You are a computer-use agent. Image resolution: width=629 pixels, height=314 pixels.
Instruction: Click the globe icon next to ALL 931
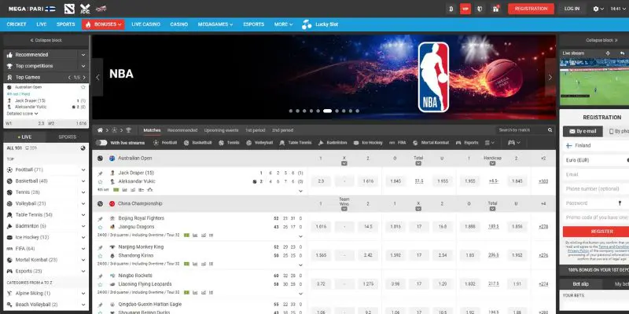(83, 148)
